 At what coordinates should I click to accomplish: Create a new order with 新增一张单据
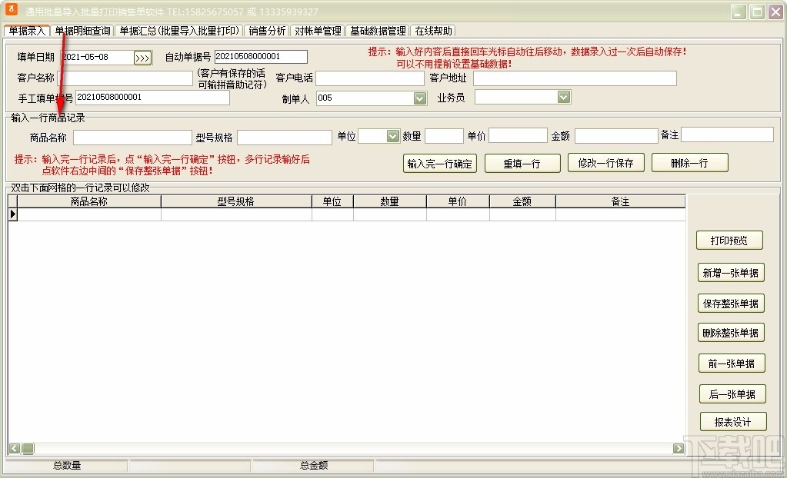[x=730, y=273]
